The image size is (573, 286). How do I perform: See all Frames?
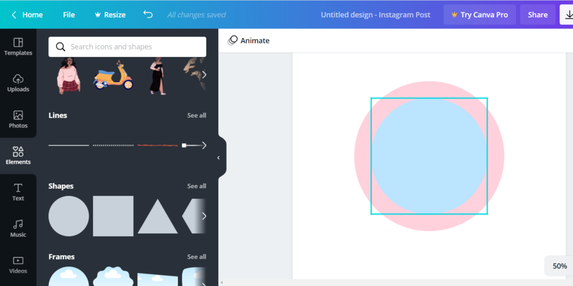pyautogui.click(x=196, y=257)
